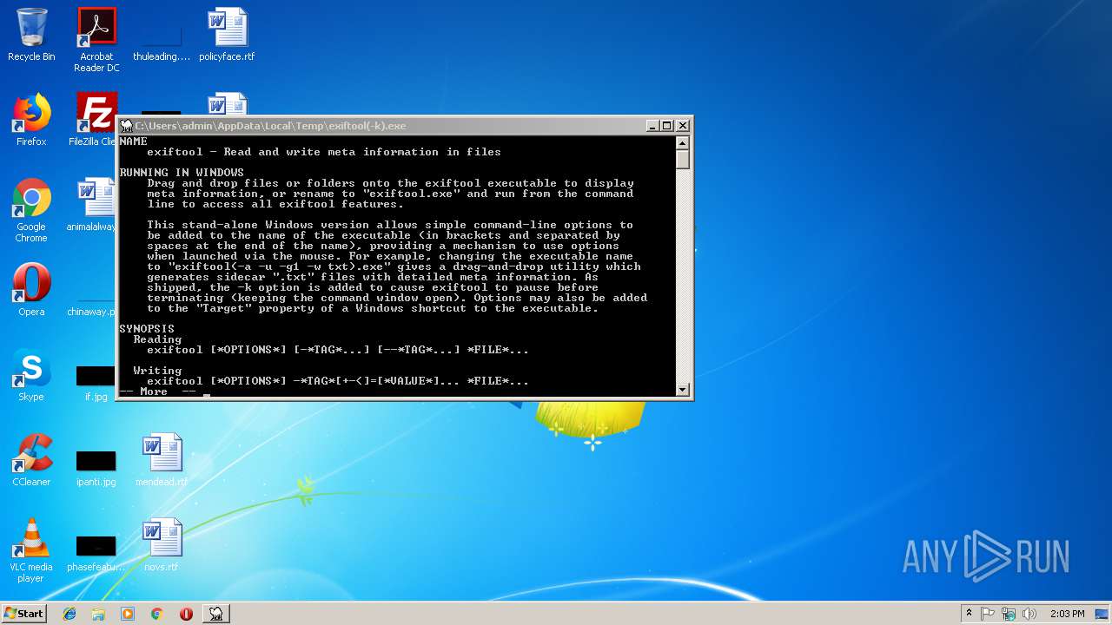Maximize the exiftool console window
The image size is (1112, 625).
pos(667,126)
